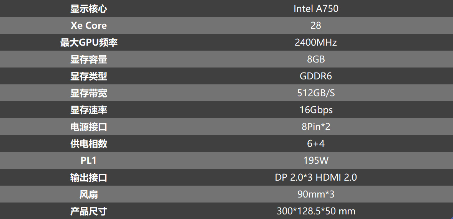The image size is (453, 219).
Task: Select the 512GB/S bandwidth value
Action: point(316,93)
